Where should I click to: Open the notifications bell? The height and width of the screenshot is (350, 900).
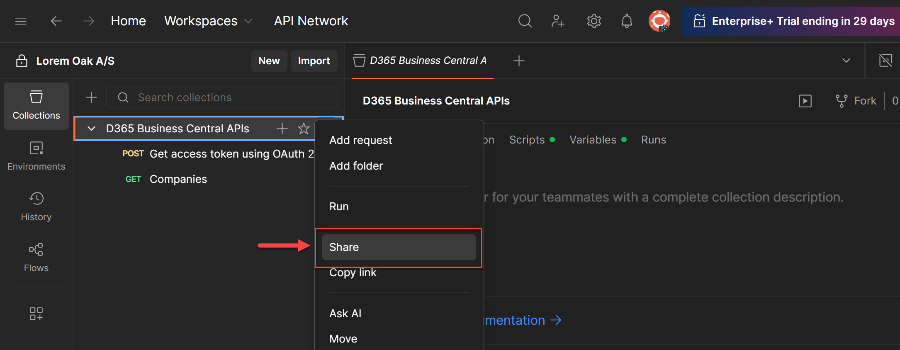click(x=627, y=21)
